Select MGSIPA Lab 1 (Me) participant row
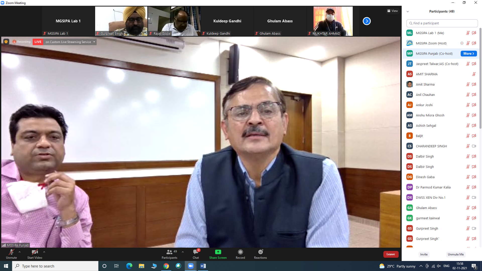The height and width of the screenshot is (271, 482). (x=441, y=33)
